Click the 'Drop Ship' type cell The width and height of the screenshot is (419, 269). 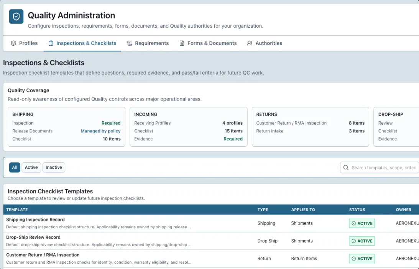pyautogui.click(x=268, y=241)
